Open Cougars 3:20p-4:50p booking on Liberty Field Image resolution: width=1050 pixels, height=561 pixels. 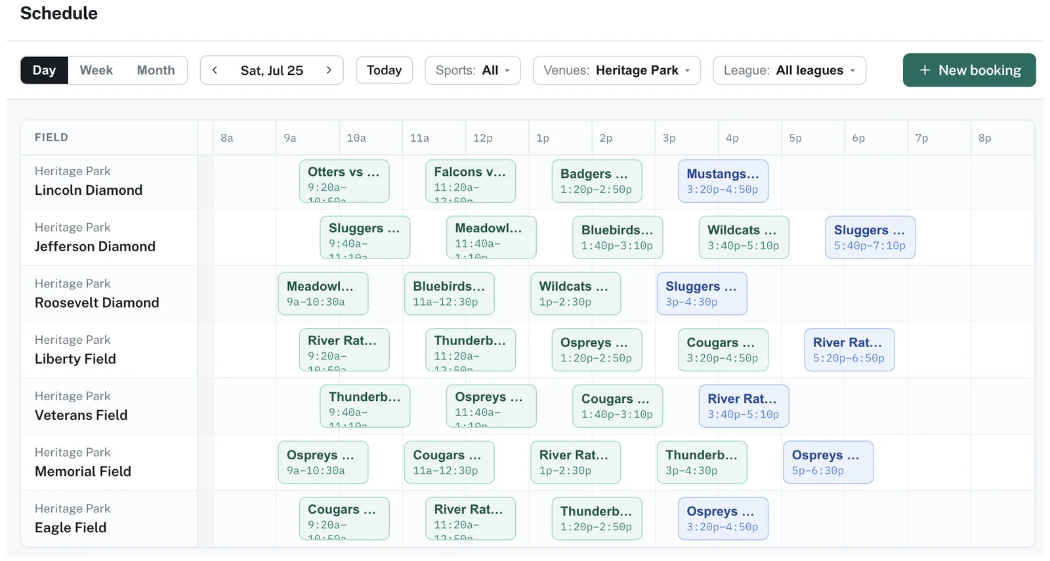click(723, 350)
